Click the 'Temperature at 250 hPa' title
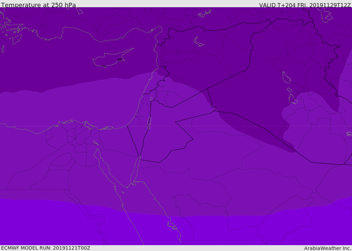This screenshot has width=352, height=251. point(38,5)
